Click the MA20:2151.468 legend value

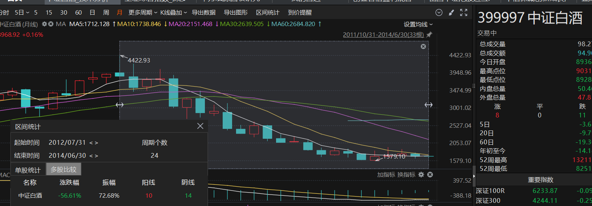pyautogui.click(x=191, y=24)
